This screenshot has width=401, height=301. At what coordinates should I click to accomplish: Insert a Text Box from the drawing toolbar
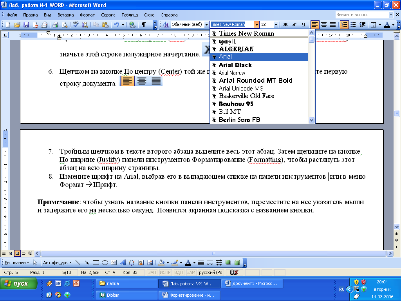114,263
